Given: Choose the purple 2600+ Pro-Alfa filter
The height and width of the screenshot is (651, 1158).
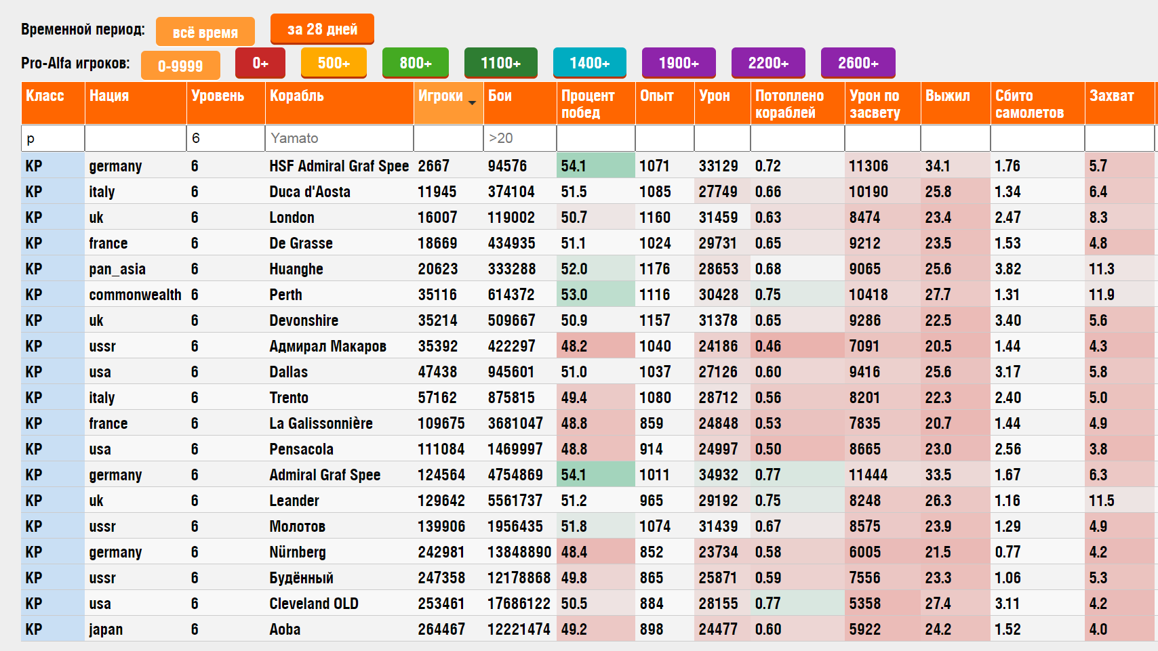Looking at the screenshot, I should click(858, 63).
